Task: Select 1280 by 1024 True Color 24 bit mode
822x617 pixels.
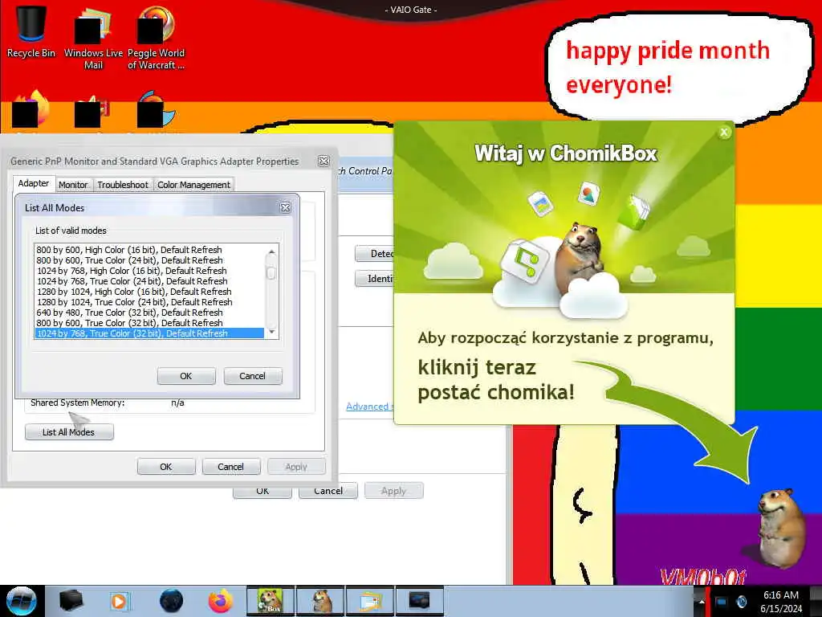Action: pyautogui.click(x=149, y=302)
